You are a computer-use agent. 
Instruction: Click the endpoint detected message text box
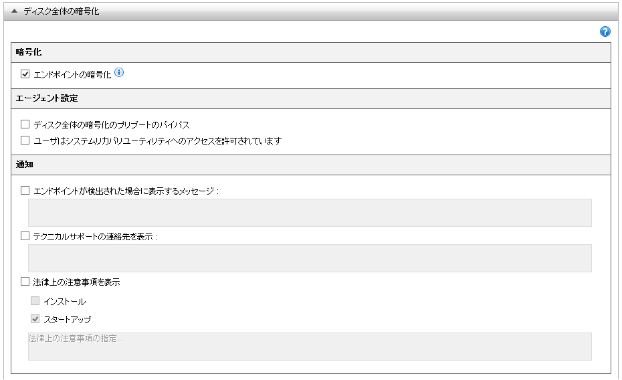310,213
